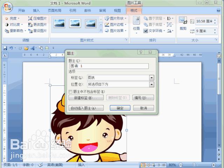Image resolution: width=224 pixels, height=168 pixels.
Task: Click the Compress Pictures (压缩图片) icon
Action: [x=30, y=18]
